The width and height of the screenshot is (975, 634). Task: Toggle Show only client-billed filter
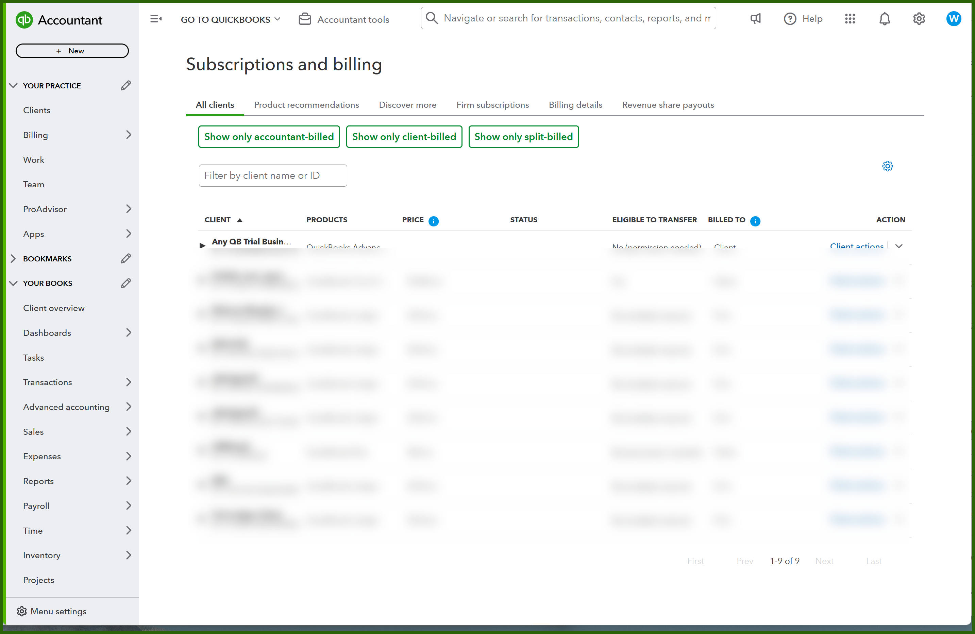pyautogui.click(x=404, y=137)
